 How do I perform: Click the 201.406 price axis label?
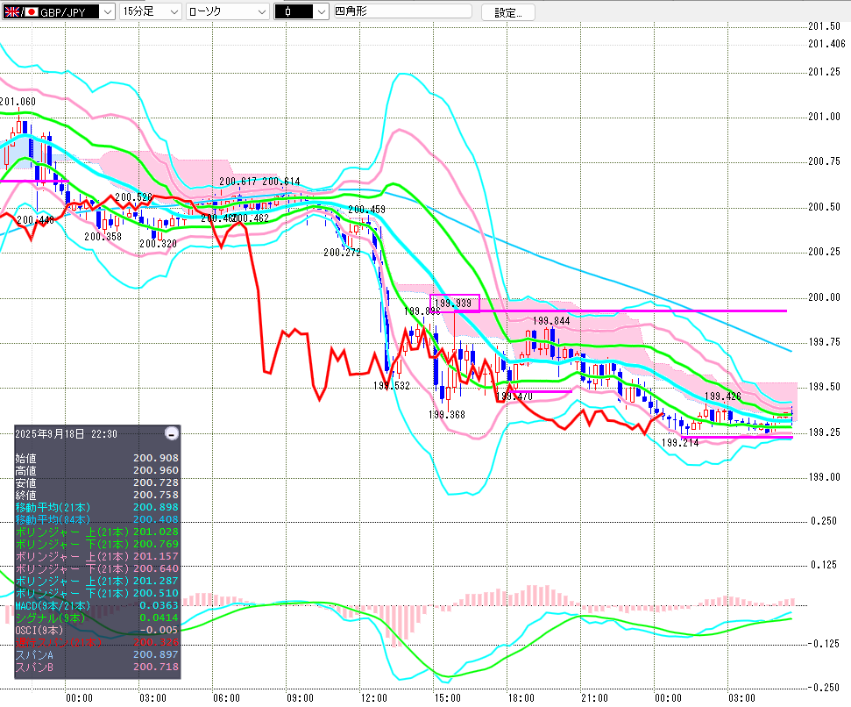pyautogui.click(x=826, y=43)
